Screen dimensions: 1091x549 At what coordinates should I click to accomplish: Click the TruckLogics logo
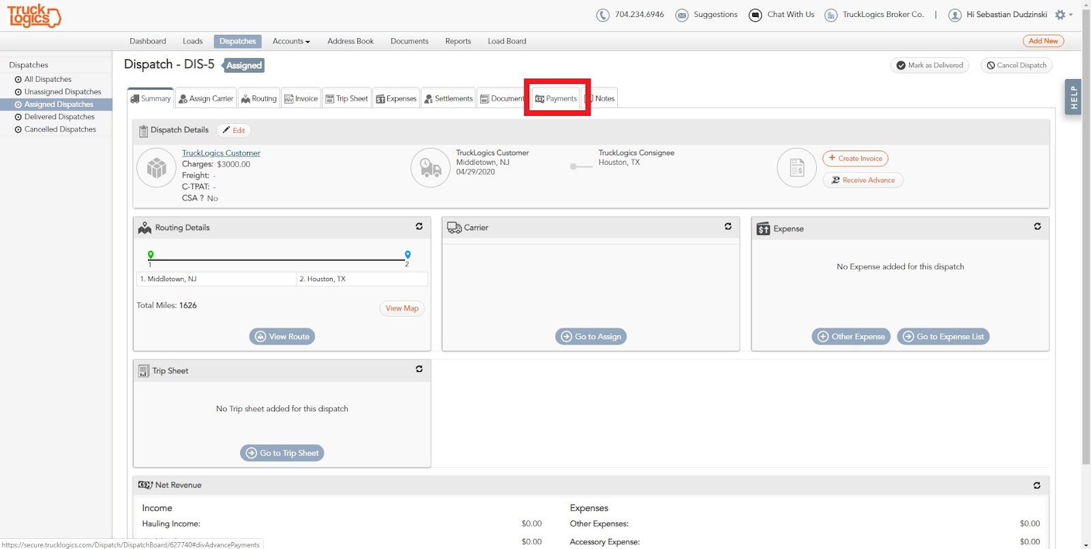click(34, 15)
